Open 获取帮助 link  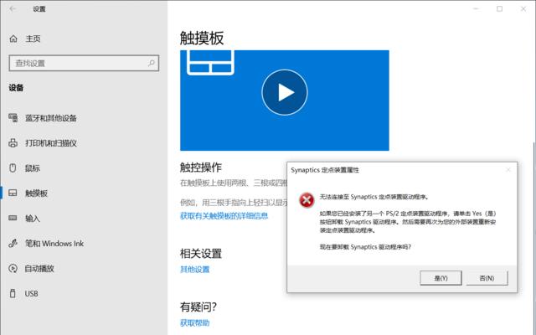tap(195, 322)
